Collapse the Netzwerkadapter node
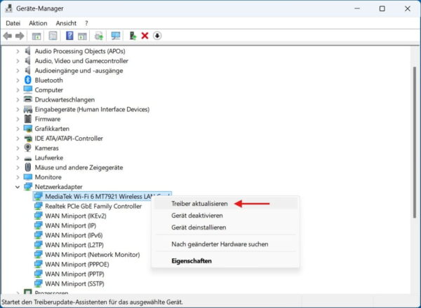This screenshot has width=421, height=308. pyautogui.click(x=18, y=187)
